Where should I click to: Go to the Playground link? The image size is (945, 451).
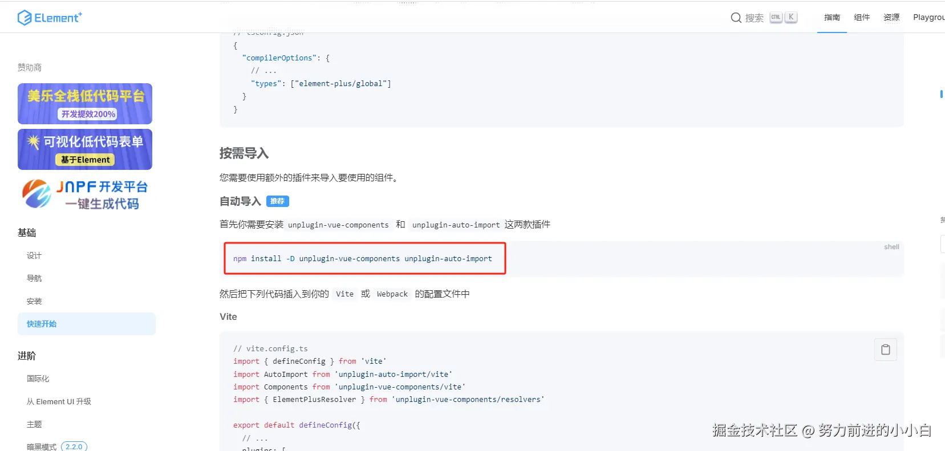[x=928, y=18]
